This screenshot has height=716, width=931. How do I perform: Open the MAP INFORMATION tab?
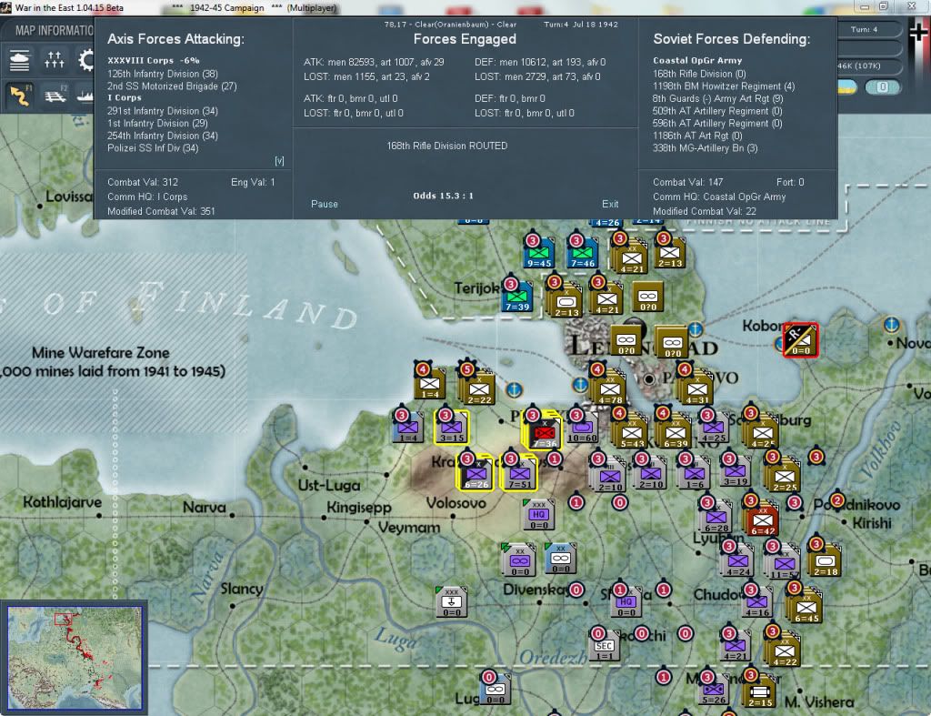[x=54, y=30]
